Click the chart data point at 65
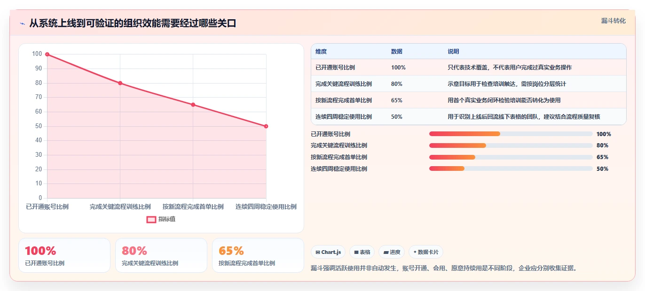This screenshot has width=645, height=291. click(x=193, y=105)
